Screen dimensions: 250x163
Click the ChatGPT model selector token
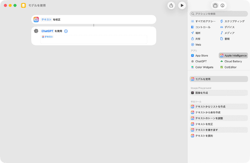coord(47,31)
